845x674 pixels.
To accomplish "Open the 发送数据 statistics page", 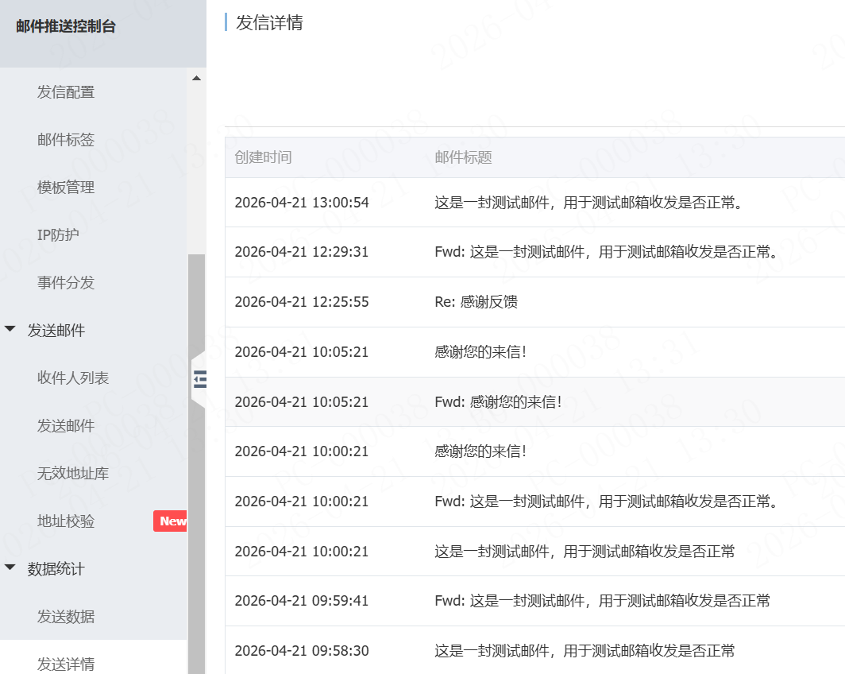I will pos(66,616).
